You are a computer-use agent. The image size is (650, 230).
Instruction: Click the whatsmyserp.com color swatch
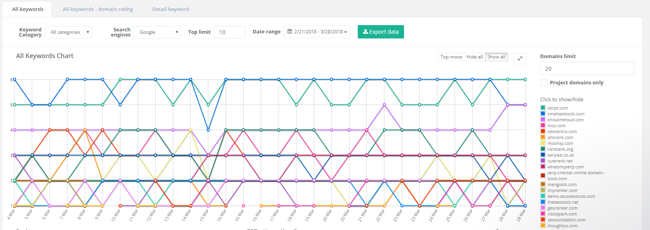point(543,166)
